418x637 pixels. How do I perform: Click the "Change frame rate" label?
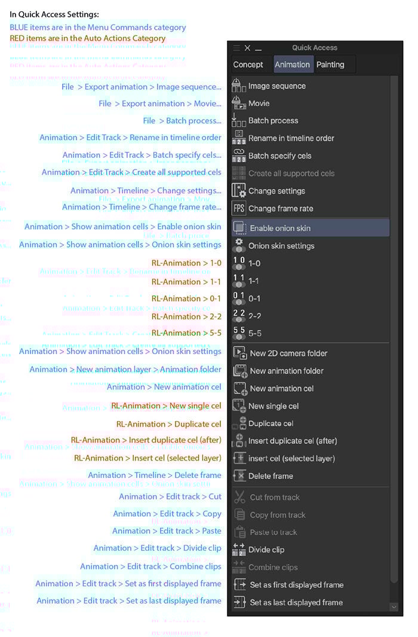click(281, 208)
